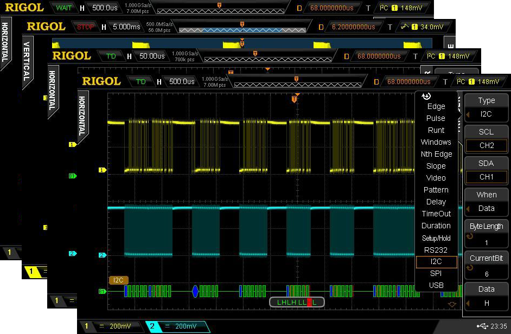Adjust the Byte Length value 1

pos(486,234)
